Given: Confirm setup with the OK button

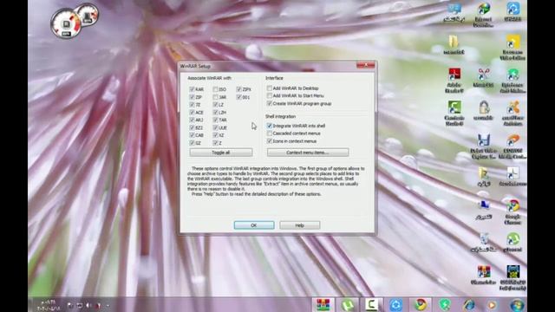Looking at the screenshot, I should [x=254, y=225].
